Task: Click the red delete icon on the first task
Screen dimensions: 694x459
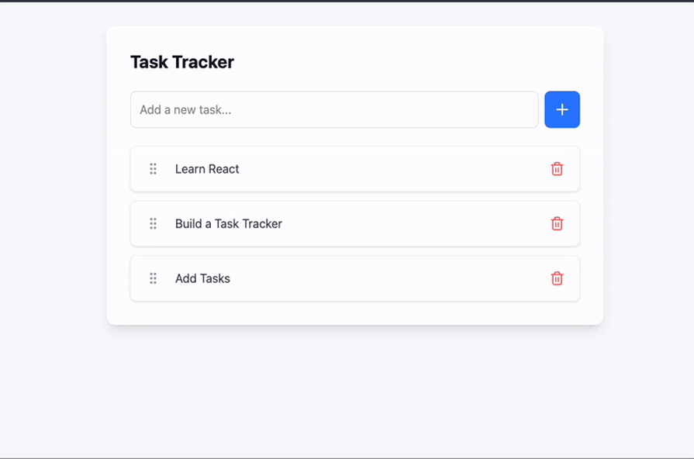Action: point(557,168)
